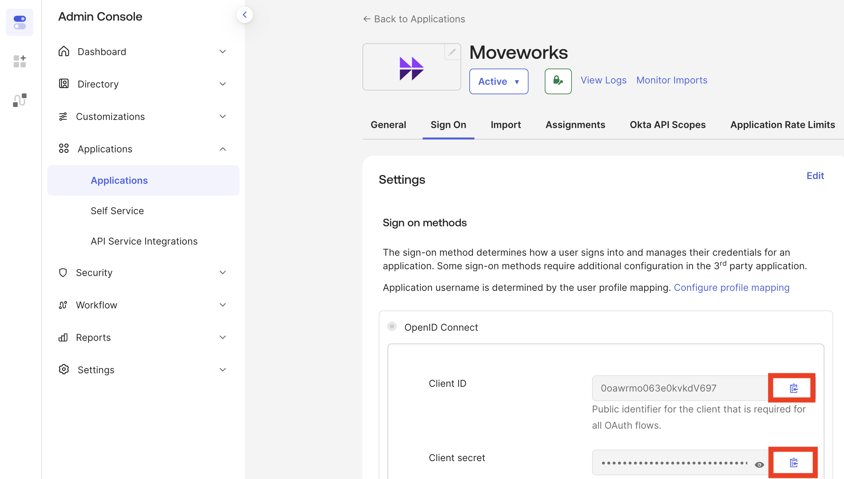Click Edit in Settings panel

click(815, 176)
